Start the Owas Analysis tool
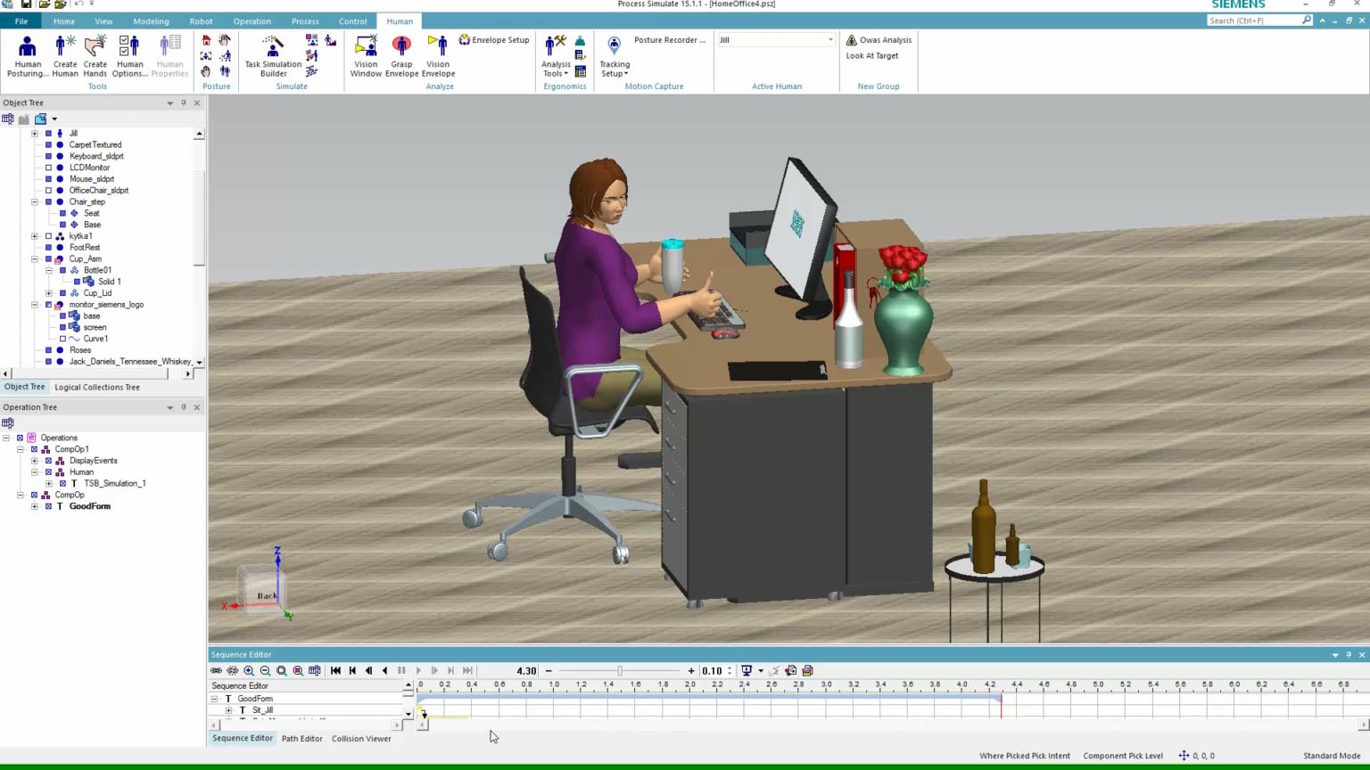This screenshot has width=1370, height=770. coord(878,39)
